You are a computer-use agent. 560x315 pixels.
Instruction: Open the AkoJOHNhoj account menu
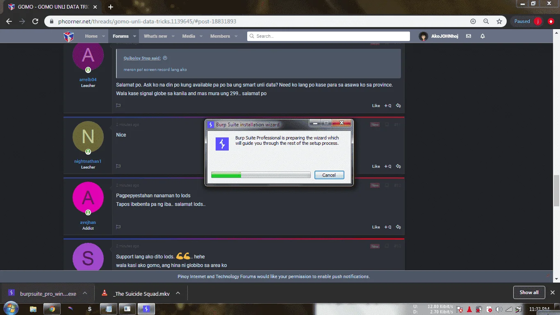(438, 36)
